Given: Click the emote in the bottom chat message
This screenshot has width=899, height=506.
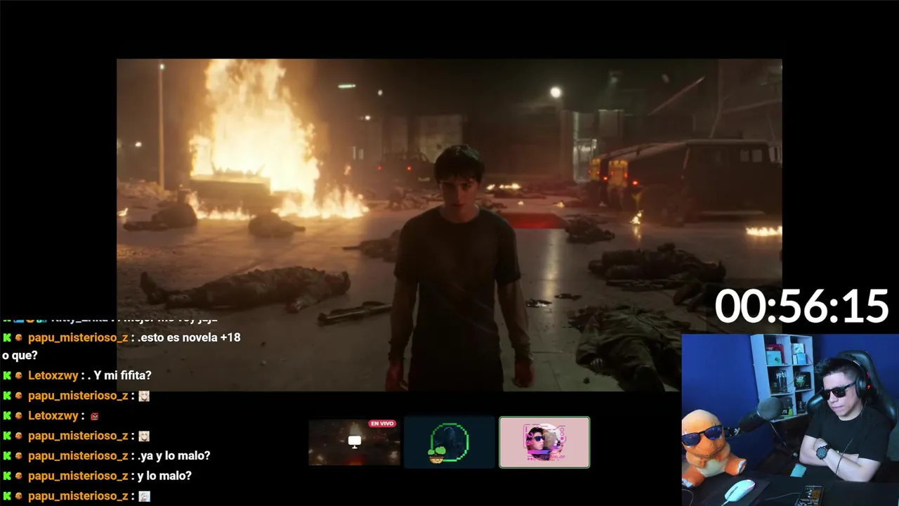Looking at the screenshot, I should 144,496.
